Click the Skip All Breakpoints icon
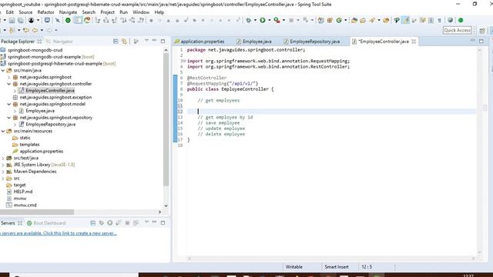The image size is (493, 277). (x=58, y=21)
